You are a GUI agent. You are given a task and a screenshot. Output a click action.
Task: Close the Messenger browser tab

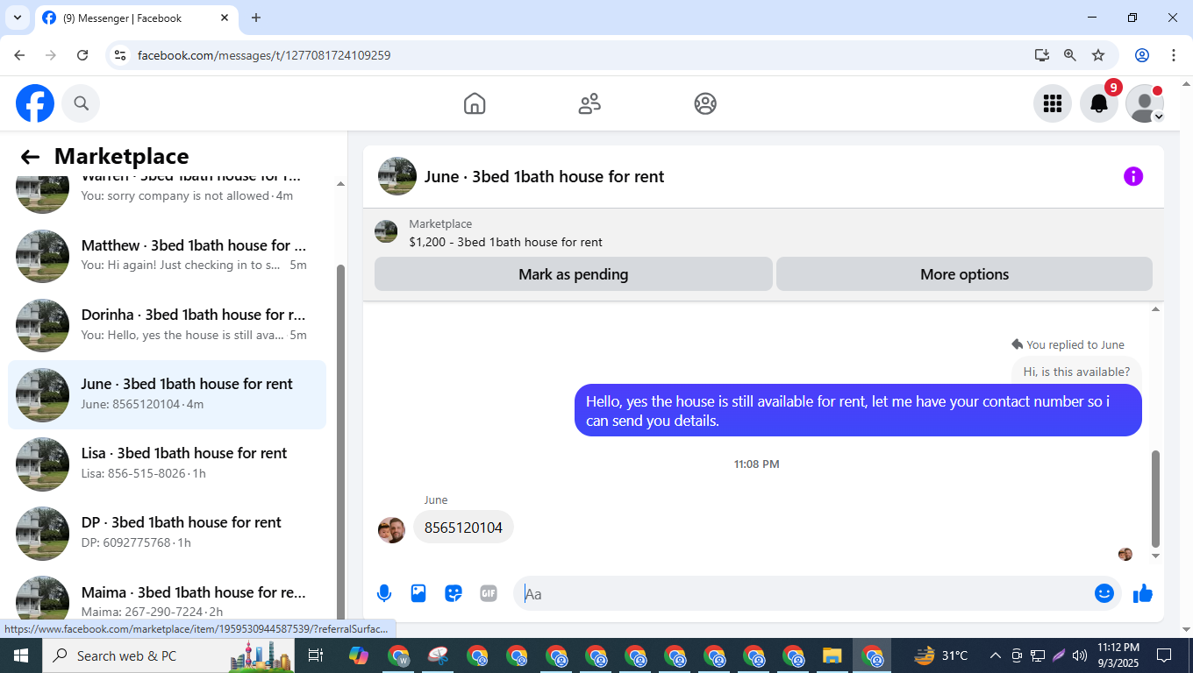pos(225,18)
